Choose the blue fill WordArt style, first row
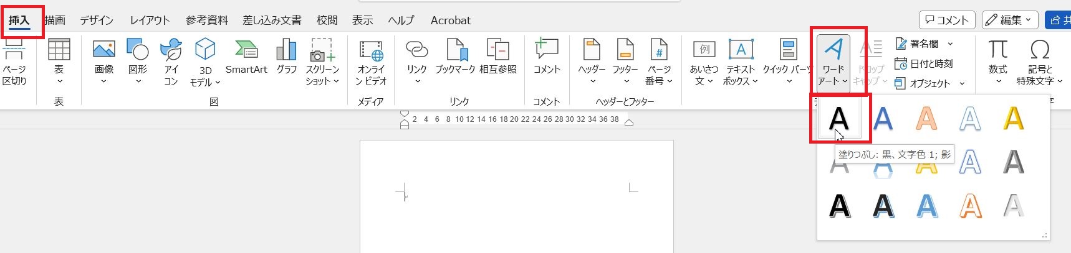This screenshot has height=253, width=1071. (883, 118)
